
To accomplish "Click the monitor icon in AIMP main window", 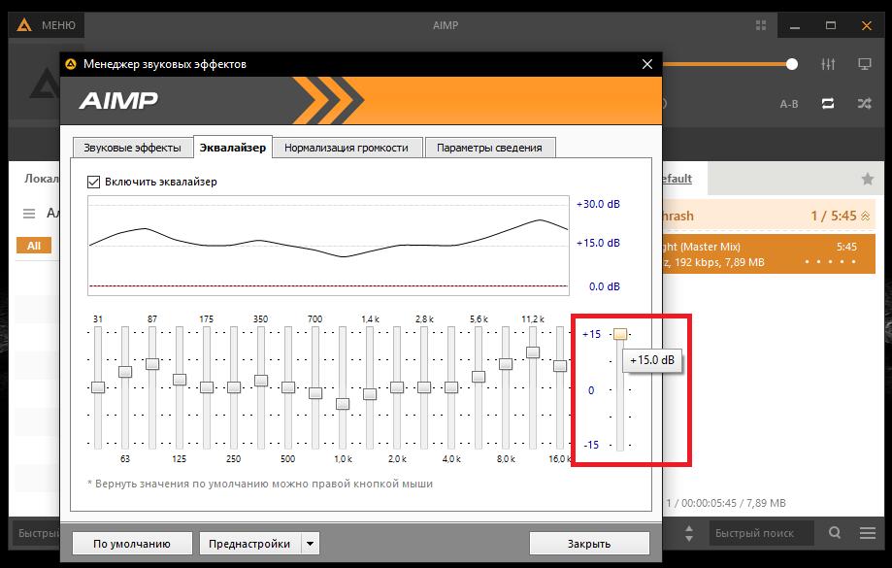I will (x=865, y=64).
